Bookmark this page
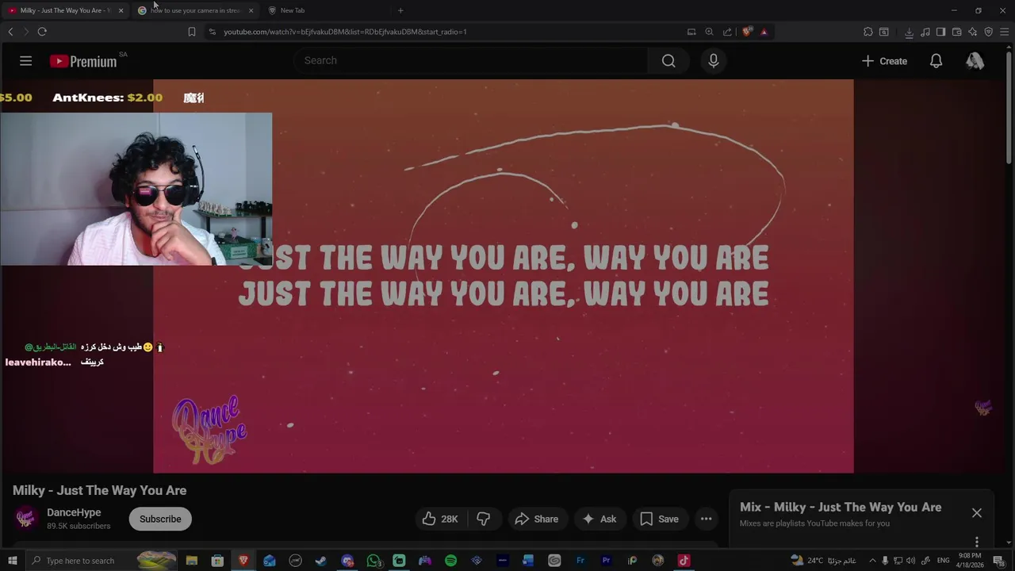The image size is (1015, 571). click(192, 32)
